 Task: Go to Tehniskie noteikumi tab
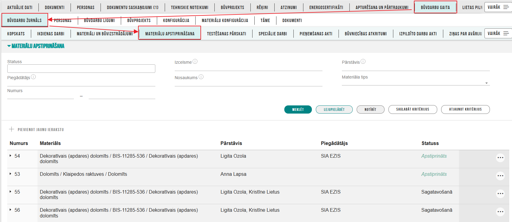pos(190,8)
